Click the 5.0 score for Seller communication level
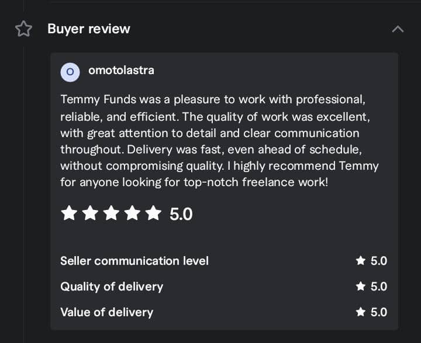Screen dimensions: 421x343 pos(379,261)
